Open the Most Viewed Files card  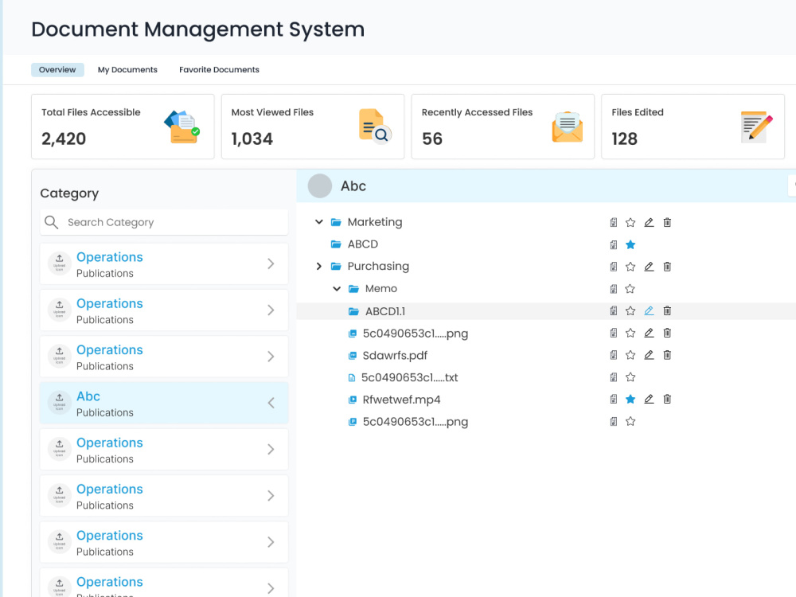[x=313, y=127]
